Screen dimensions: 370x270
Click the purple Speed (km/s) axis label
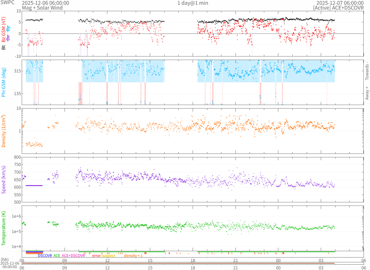pos(4,180)
